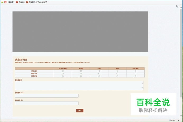Click the page scrollbar up arrow
183x122 pixels.
point(181,7)
